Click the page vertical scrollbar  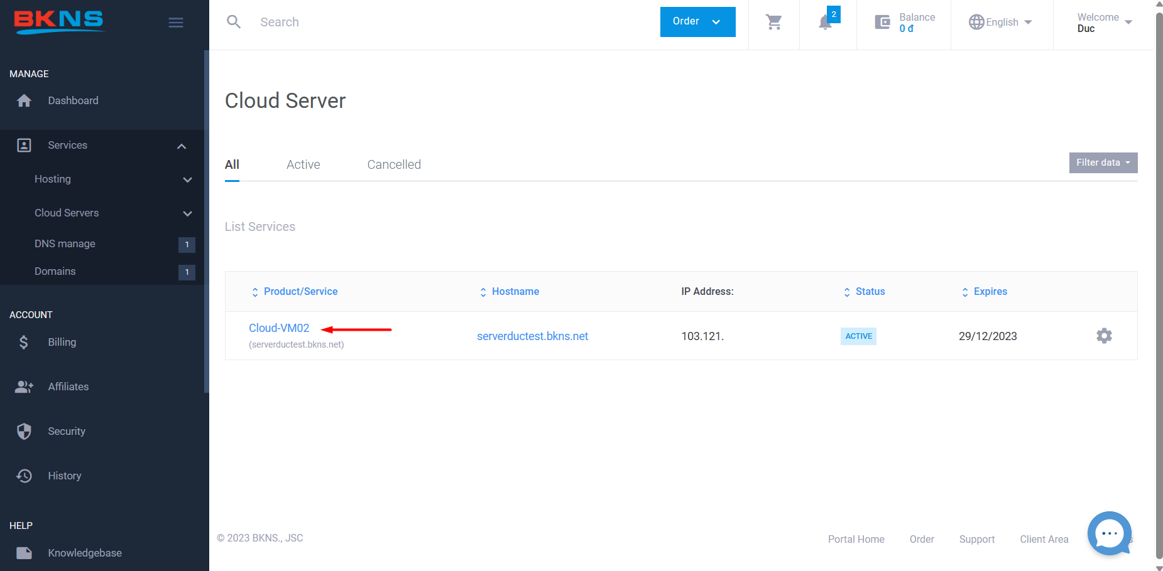[x=1159, y=285]
